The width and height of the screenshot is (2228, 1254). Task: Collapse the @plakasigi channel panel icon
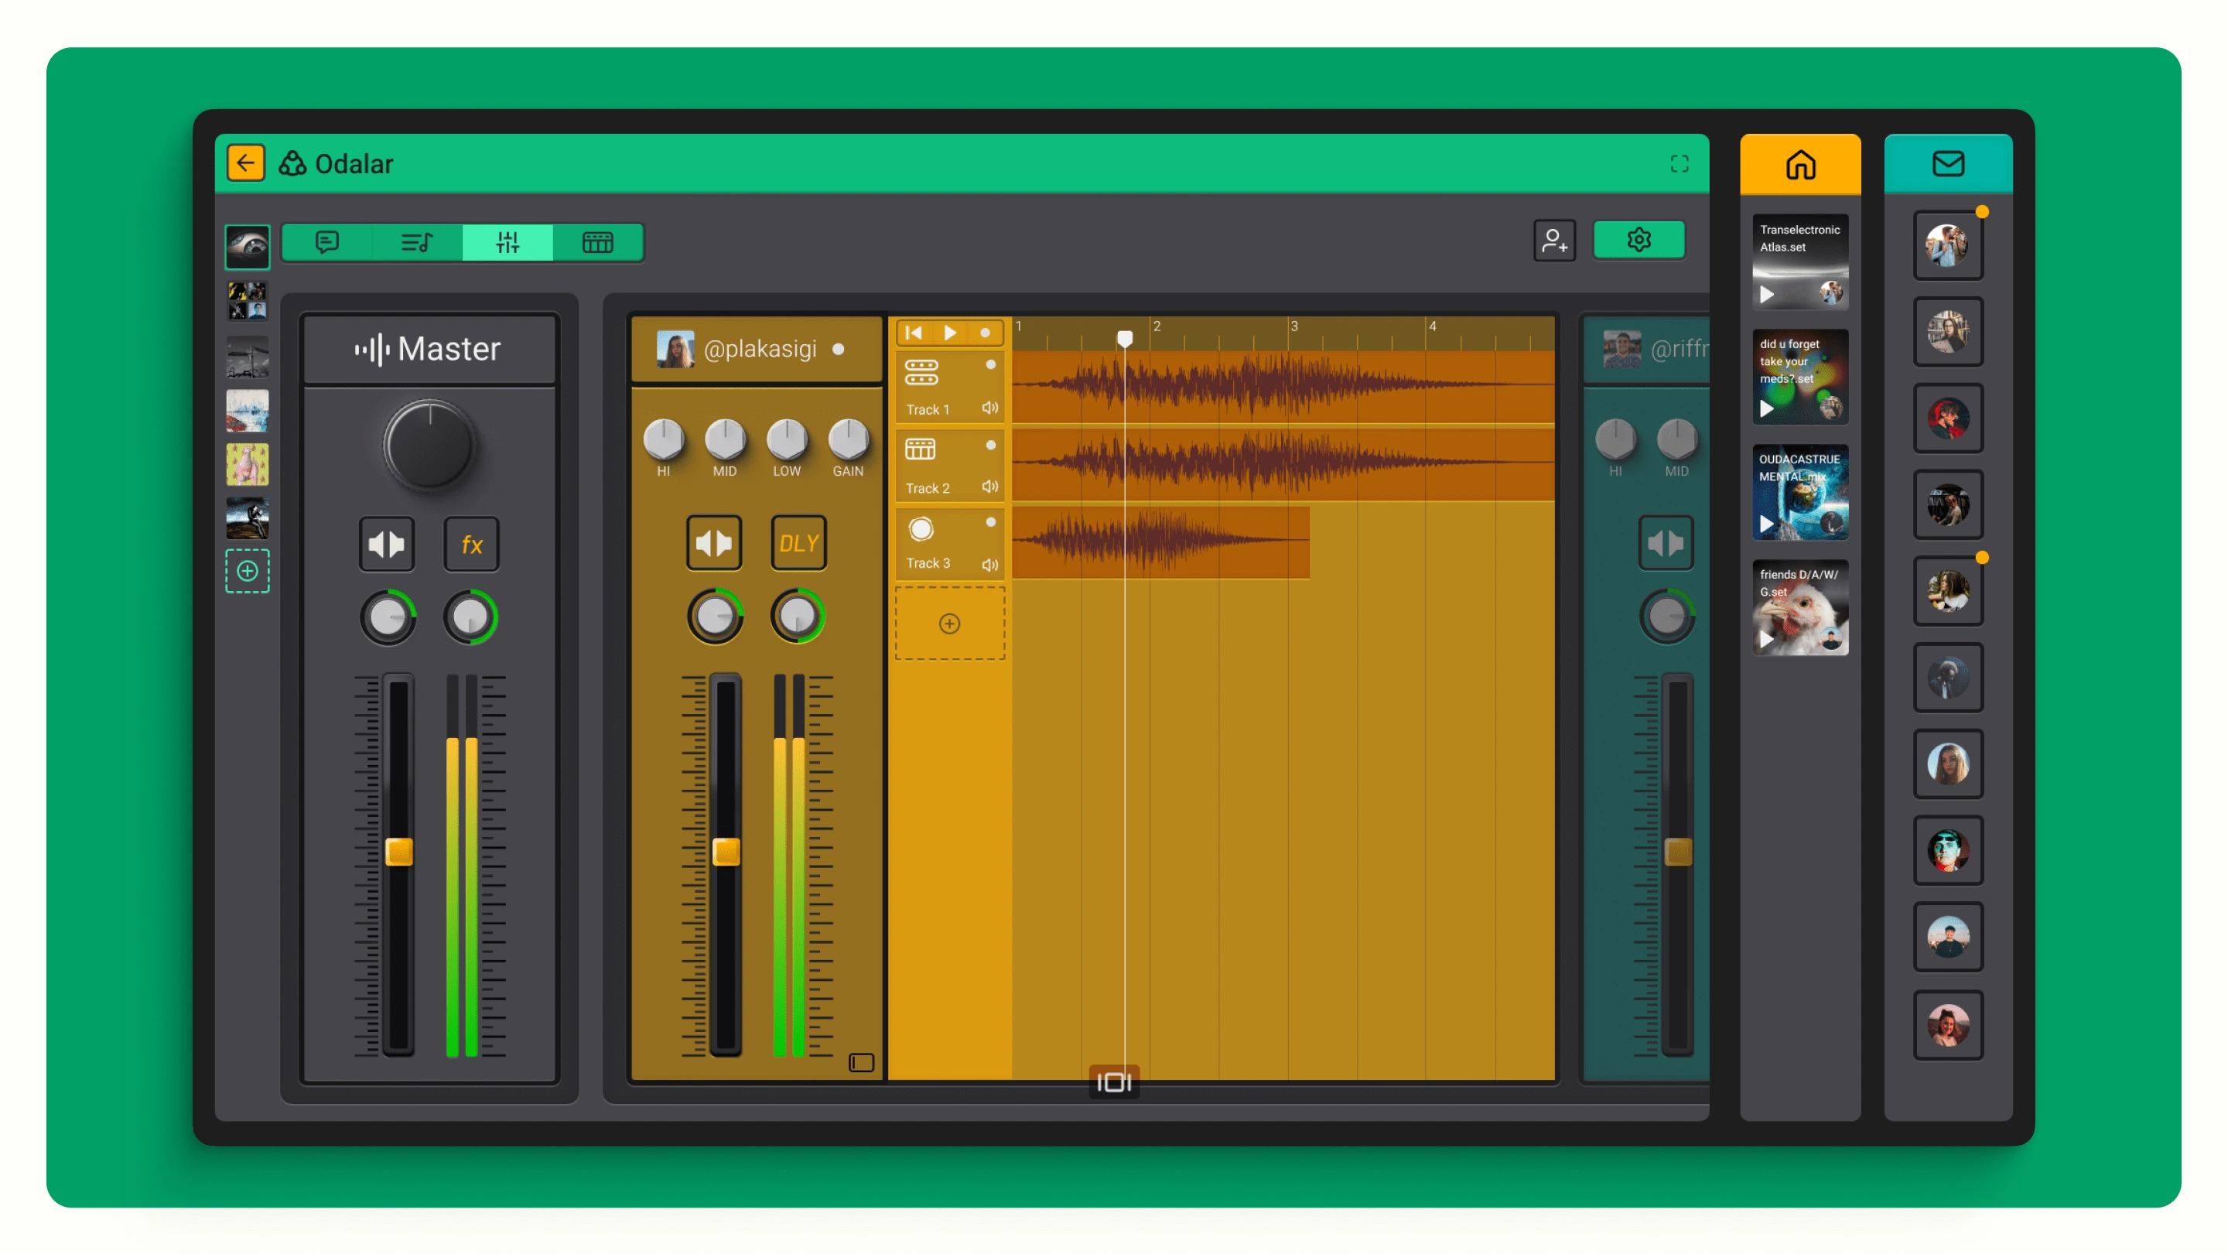862,1063
